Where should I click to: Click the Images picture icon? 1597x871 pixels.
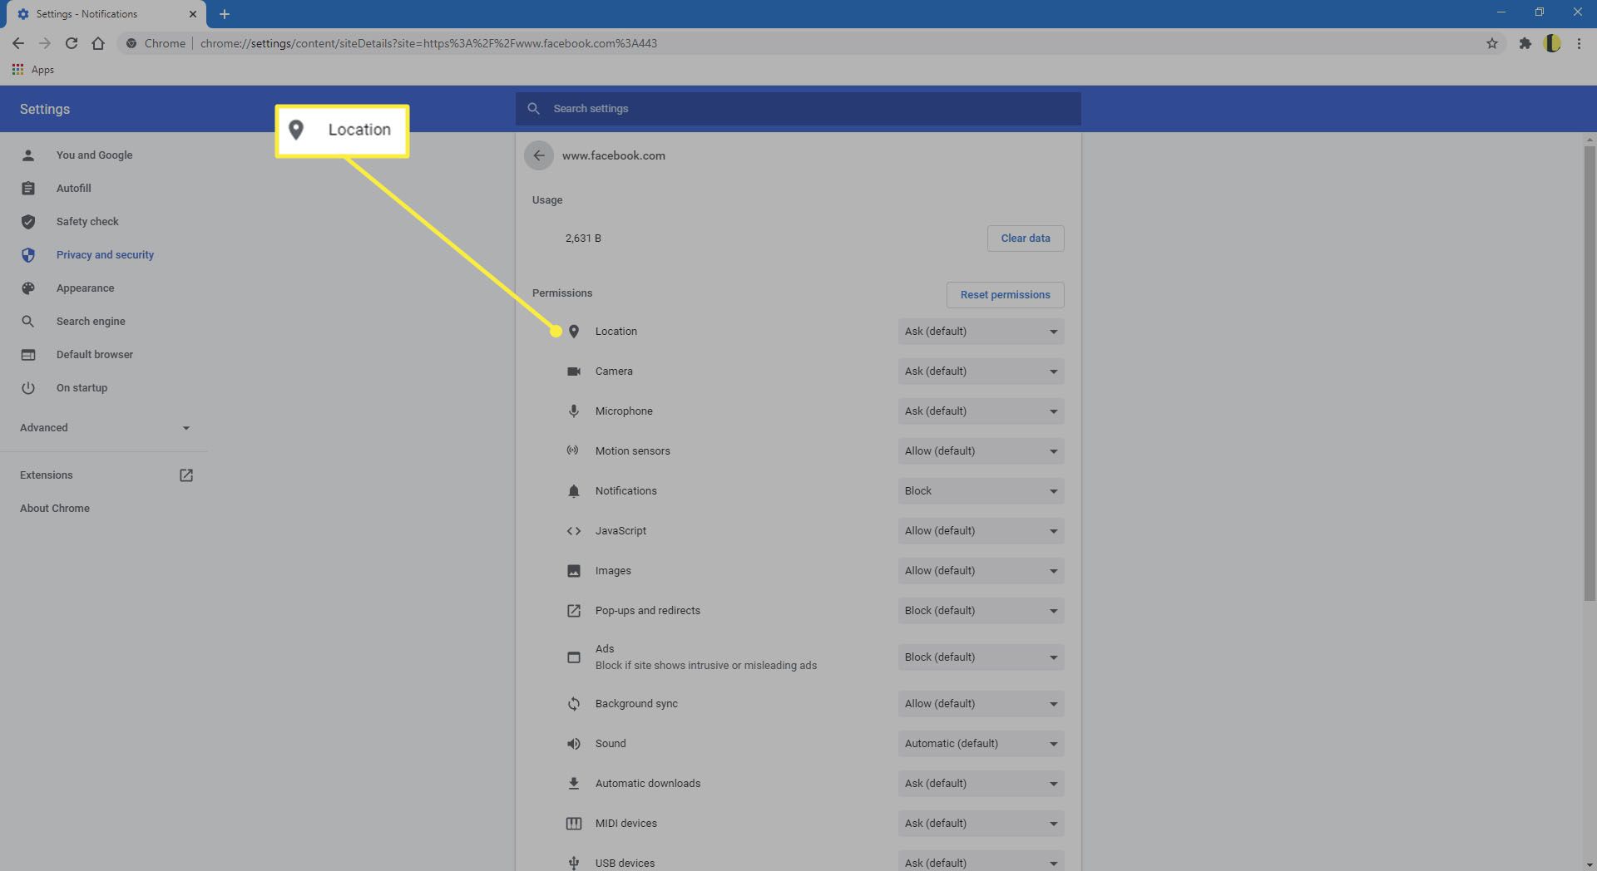click(574, 571)
